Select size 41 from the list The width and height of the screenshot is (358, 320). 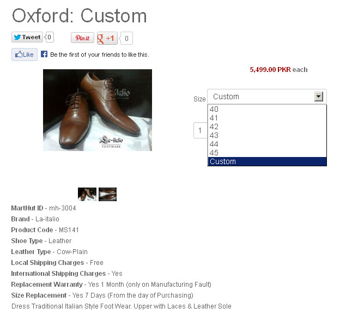point(267,118)
